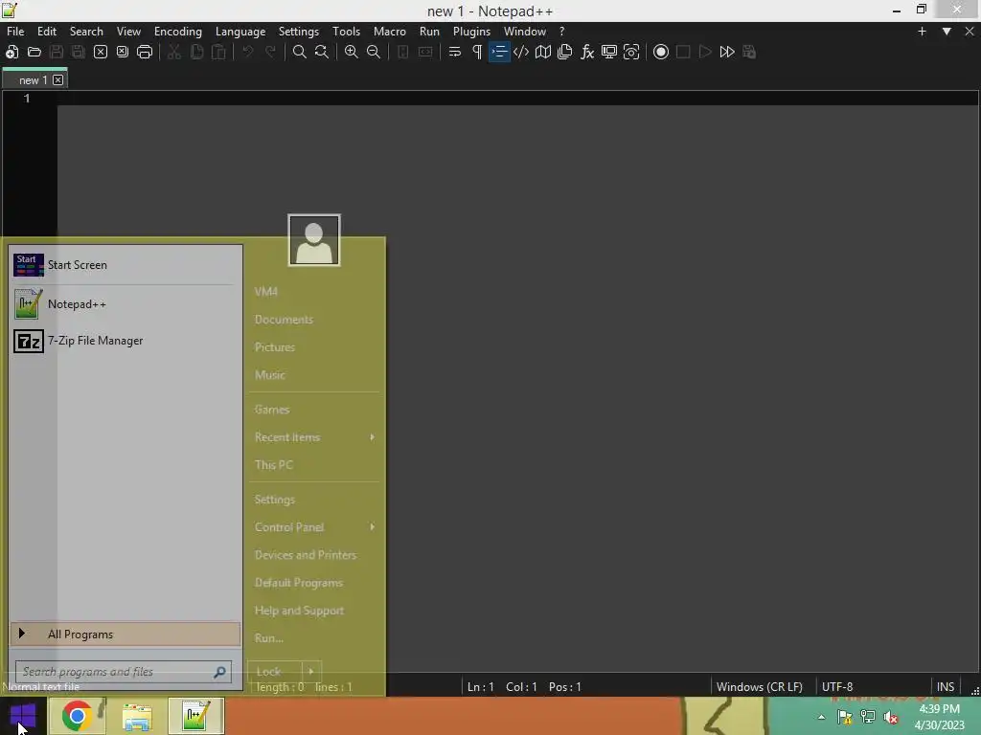
Task: Expand the arrow next to Lock
Action: point(311,671)
